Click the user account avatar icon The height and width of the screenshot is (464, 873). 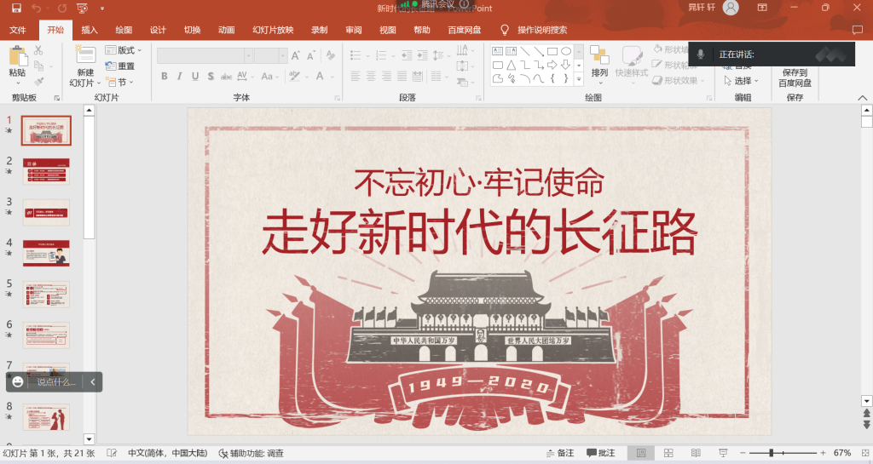[x=731, y=8]
